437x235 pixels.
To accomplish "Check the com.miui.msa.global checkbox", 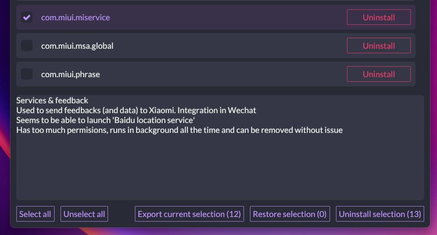I will pyautogui.click(x=27, y=46).
